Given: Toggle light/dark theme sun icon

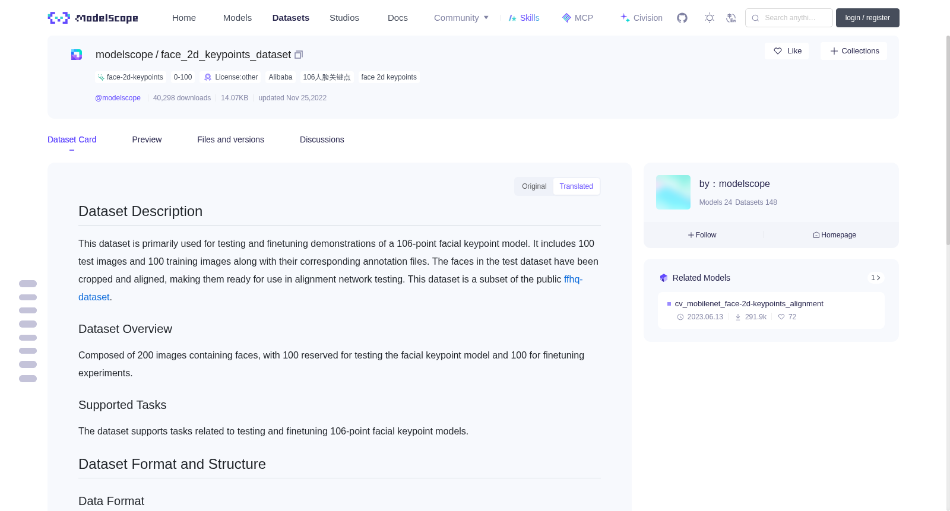Looking at the screenshot, I should pos(710,18).
